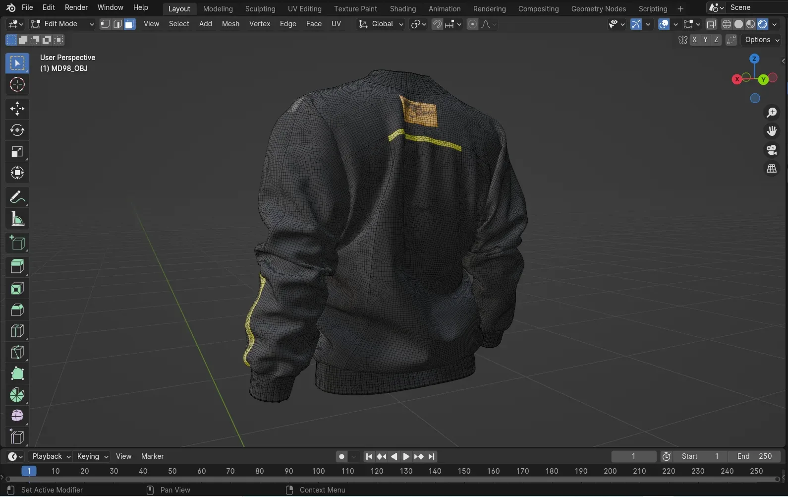Select the Edge Slide tool
Viewport: 788px width, 497px height.
tap(17, 437)
